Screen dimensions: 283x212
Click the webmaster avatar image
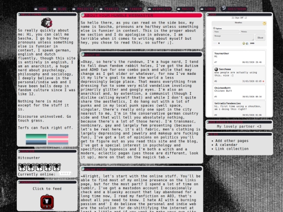(x=47, y=23)
